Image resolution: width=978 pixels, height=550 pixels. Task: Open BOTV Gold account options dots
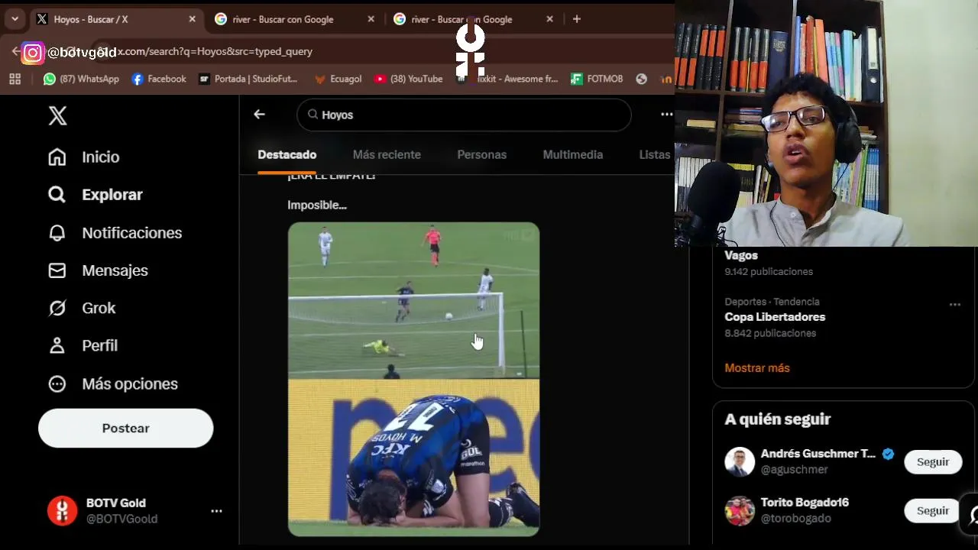pyautogui.click(x=216, y=511)
